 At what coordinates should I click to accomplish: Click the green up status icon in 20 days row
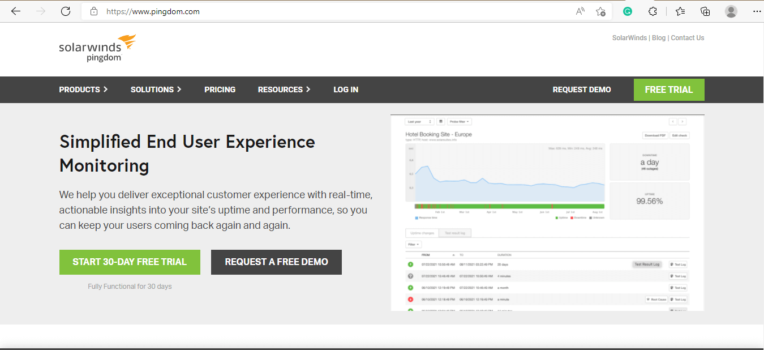point(410,264)
